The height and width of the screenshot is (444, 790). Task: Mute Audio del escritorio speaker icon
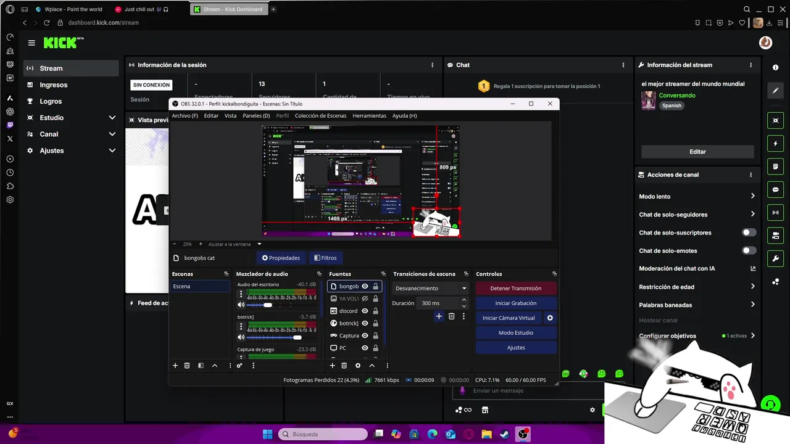[241, 305]
